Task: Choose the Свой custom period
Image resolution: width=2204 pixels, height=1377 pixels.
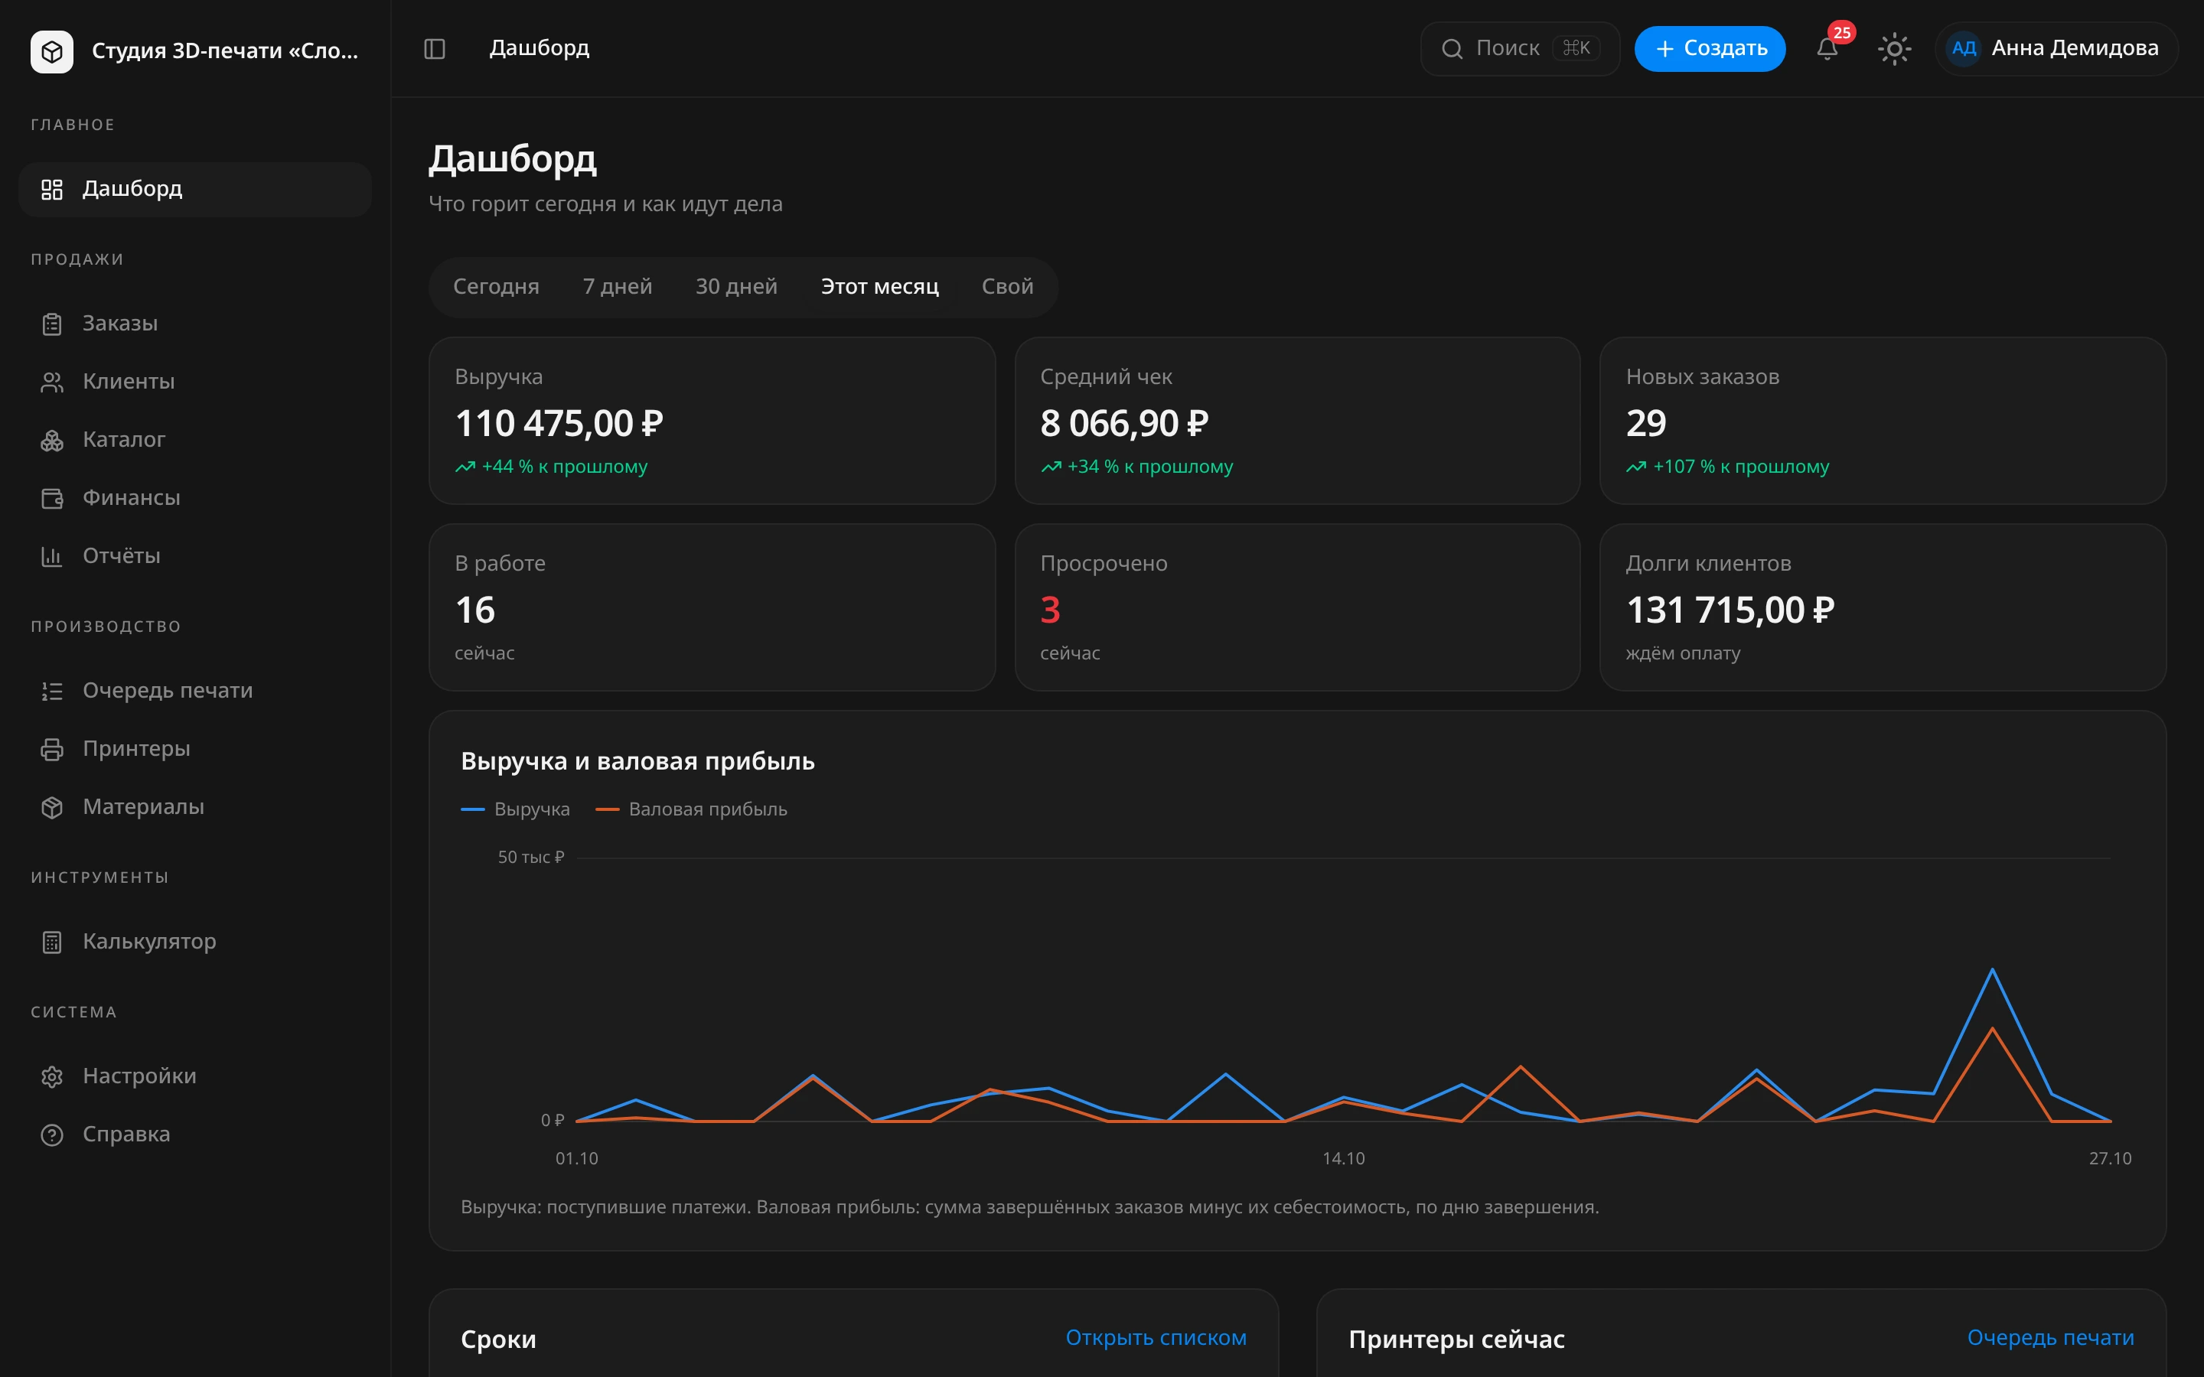Action: pyautogui.click(x=1007, y=287)
